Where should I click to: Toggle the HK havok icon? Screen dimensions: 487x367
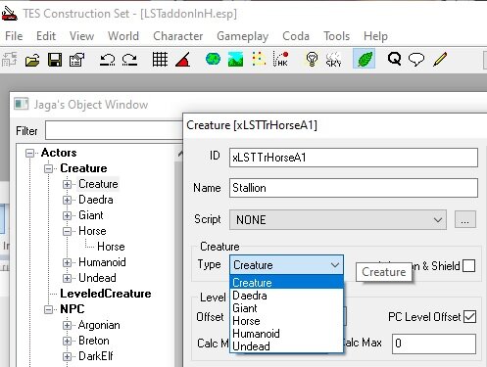(x=280, y=59)
